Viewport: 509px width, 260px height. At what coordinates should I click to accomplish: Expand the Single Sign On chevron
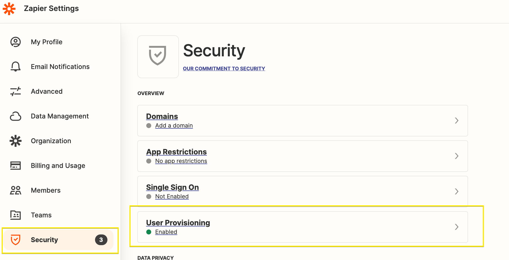click(456, 191)
